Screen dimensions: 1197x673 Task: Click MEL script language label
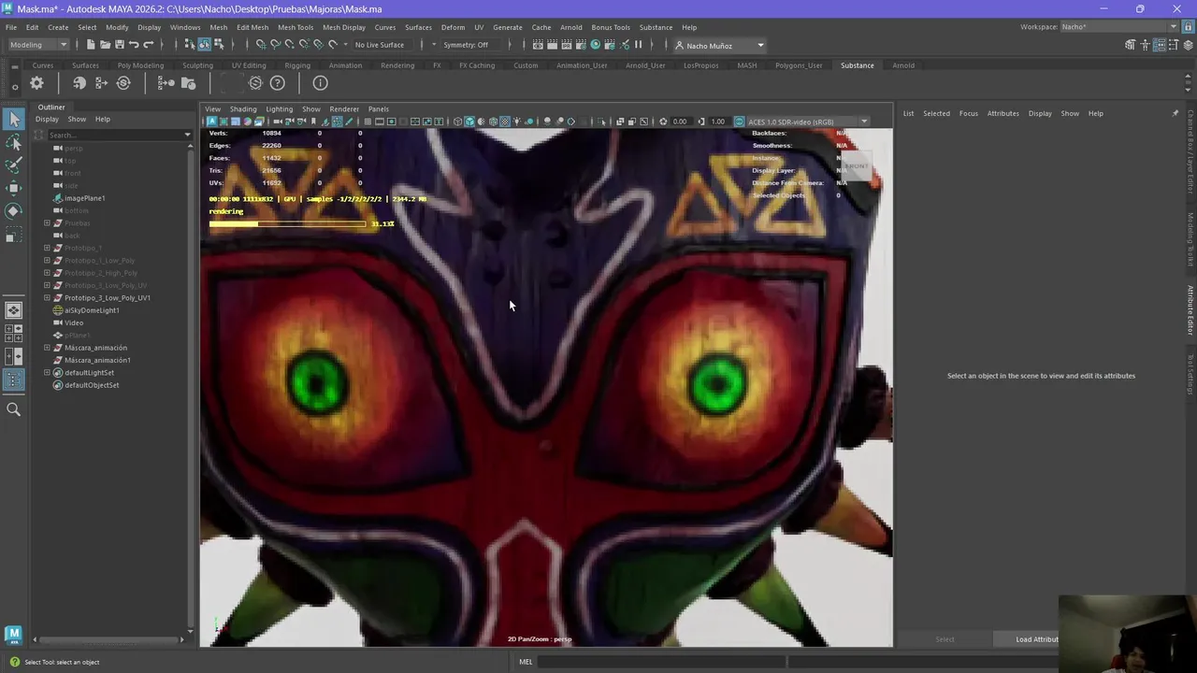526,662
